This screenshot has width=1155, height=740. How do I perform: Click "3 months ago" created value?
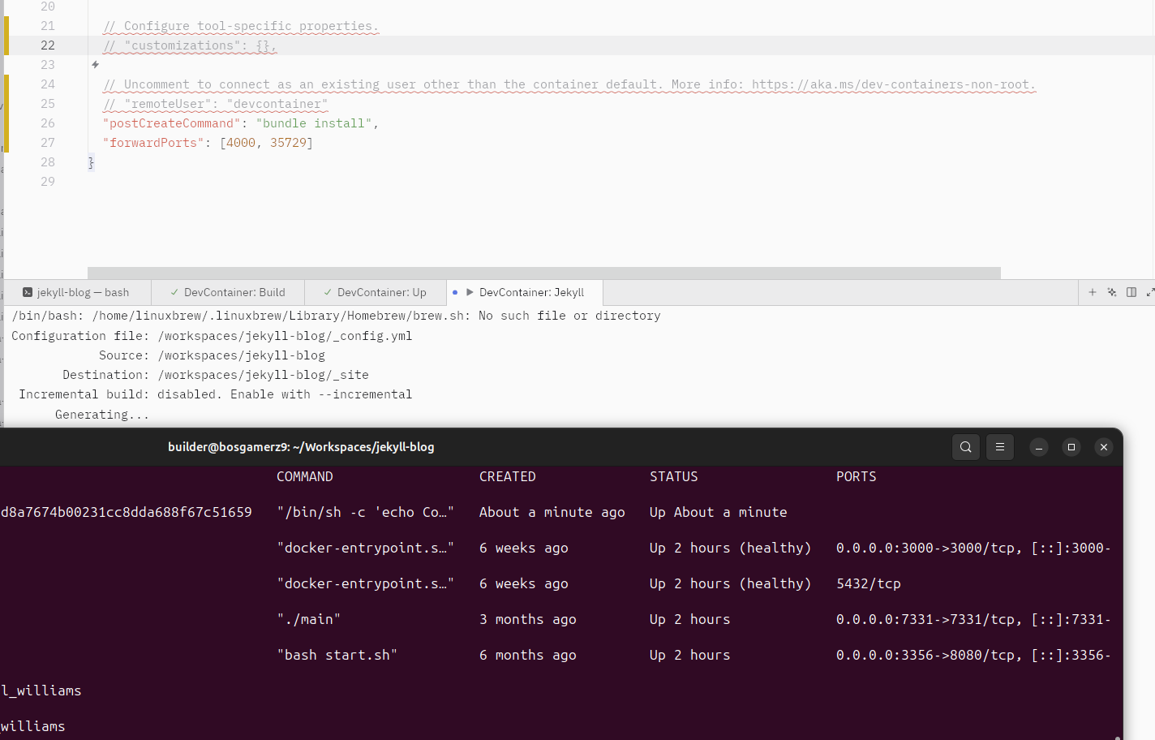tap(528, 619)
